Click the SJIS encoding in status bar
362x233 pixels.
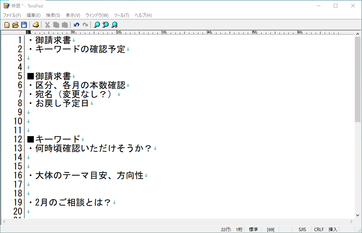[302, 229]
